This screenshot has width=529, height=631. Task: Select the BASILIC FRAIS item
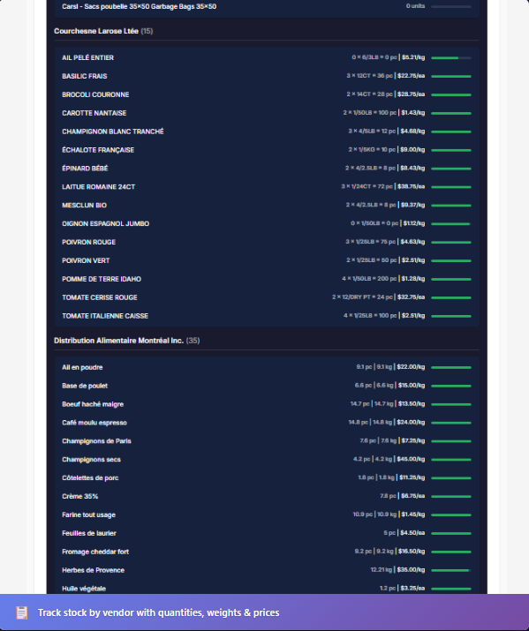[267, 76]
